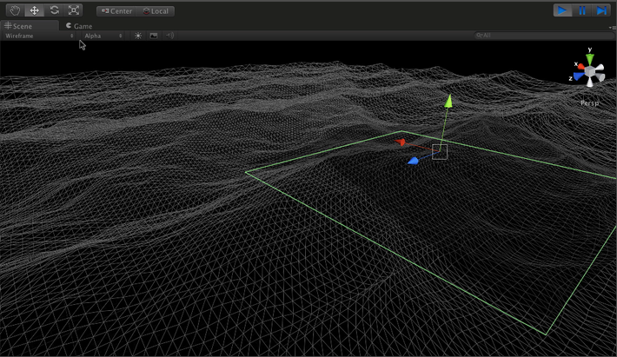The width and height of the screenshot is (617, 357).
Task: Open the scene panel options menu
Action: click(611, 28)
